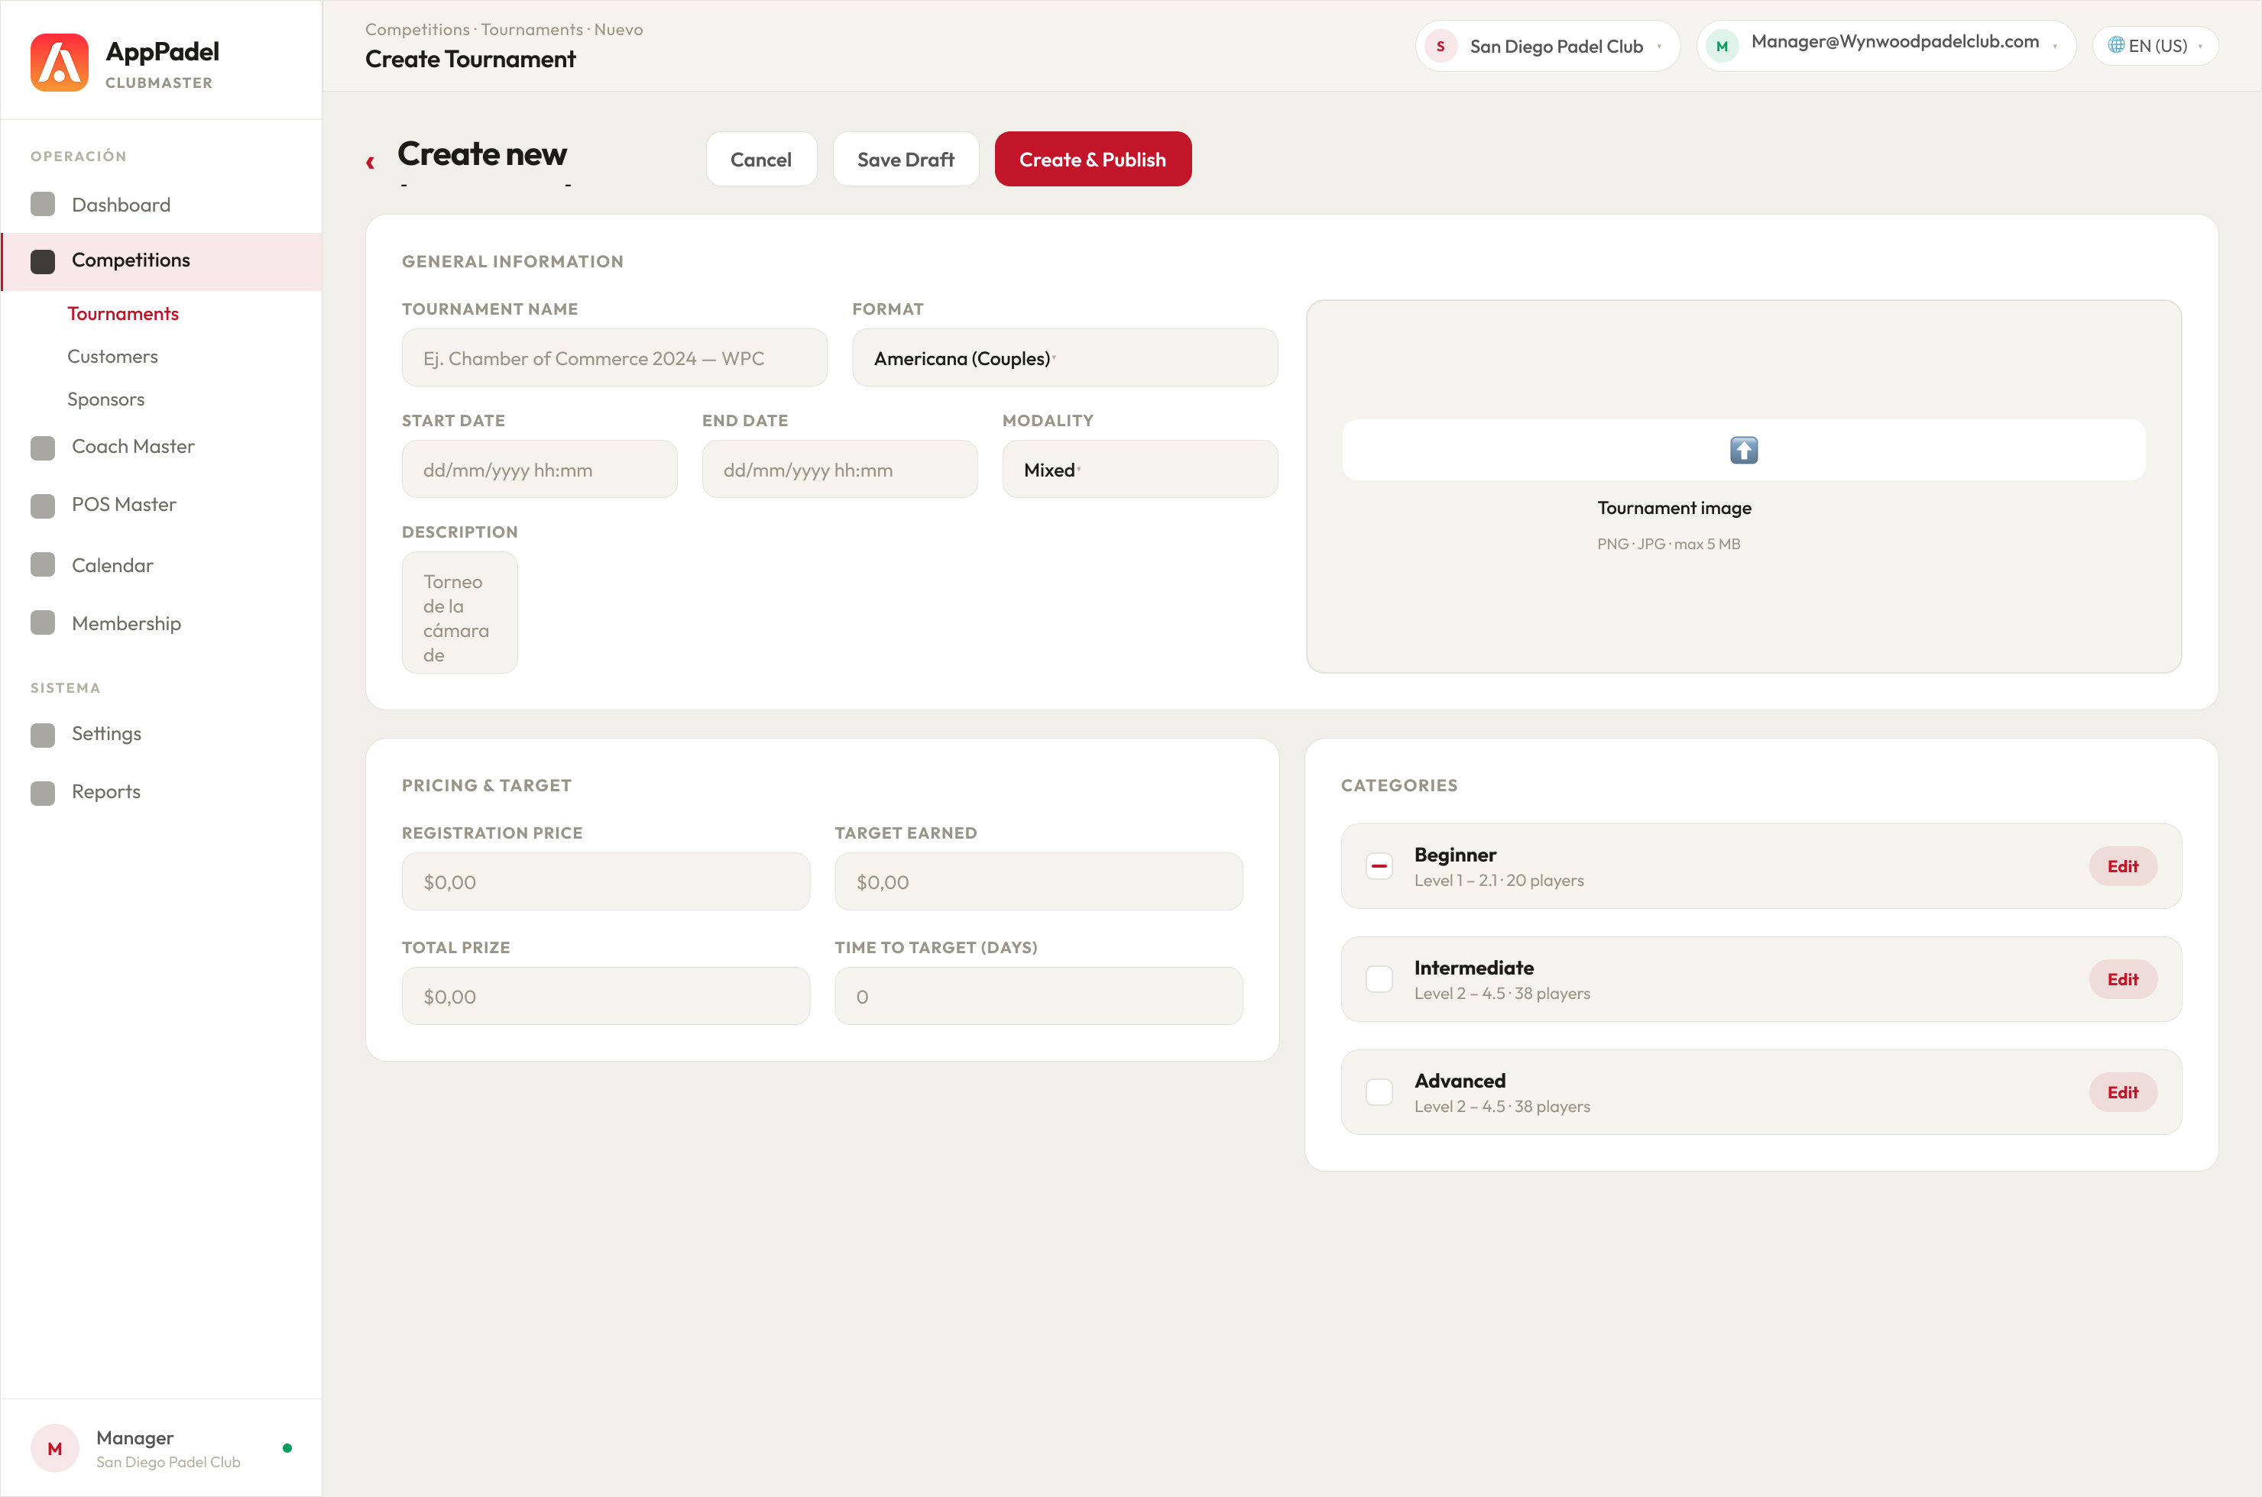Edit the Intermediate category
The width and height of the screenshot is (2262, 1497).
click(x=2123, y=978)
